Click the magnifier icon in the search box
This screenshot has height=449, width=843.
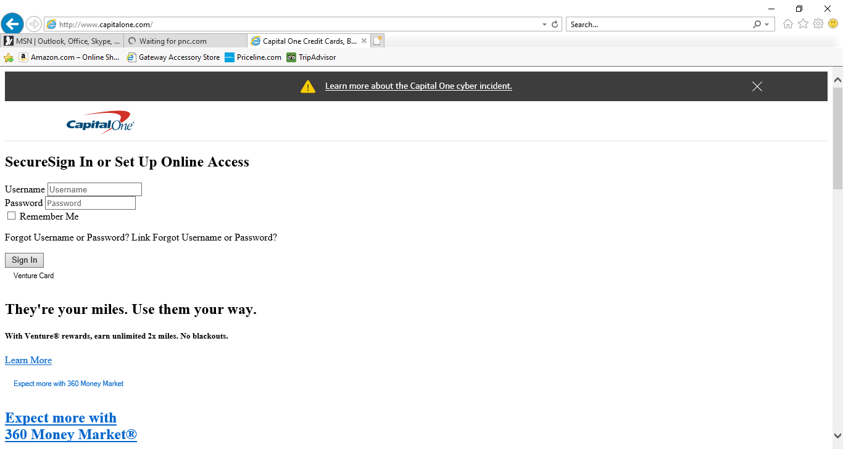[x=757, y=25]
